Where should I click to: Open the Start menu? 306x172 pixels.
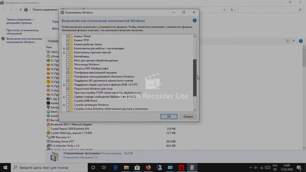click(x=5, y=168)
